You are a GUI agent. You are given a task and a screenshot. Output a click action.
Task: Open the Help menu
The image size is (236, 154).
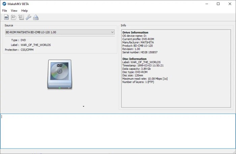[24, 11]
